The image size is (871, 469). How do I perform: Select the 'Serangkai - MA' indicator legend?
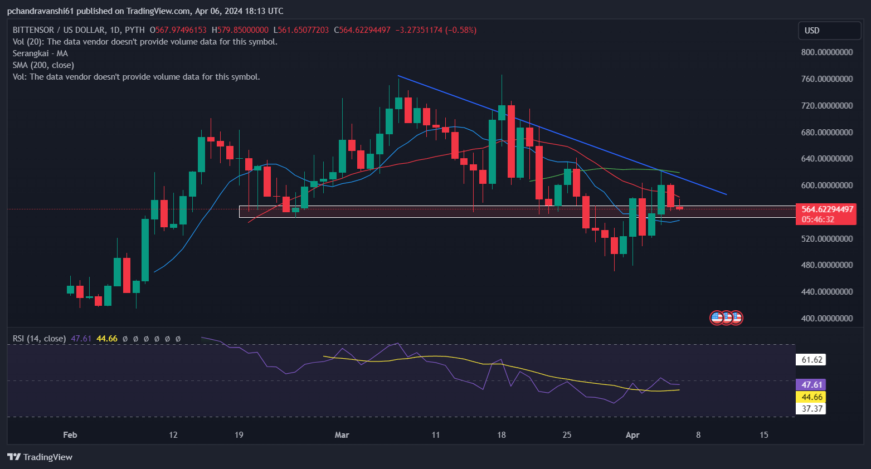(40, 53)
